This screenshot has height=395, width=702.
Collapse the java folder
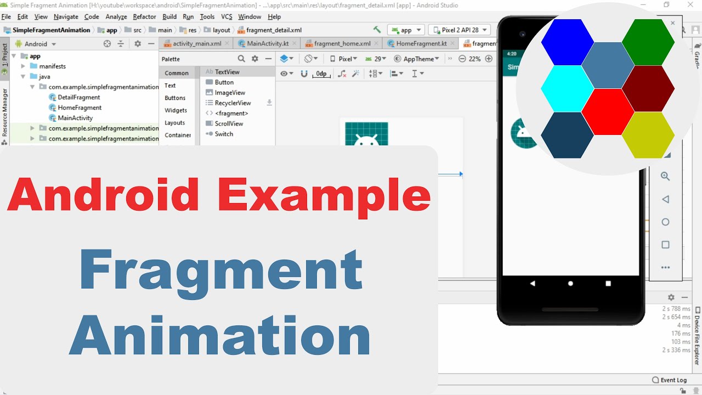[23, 77]
